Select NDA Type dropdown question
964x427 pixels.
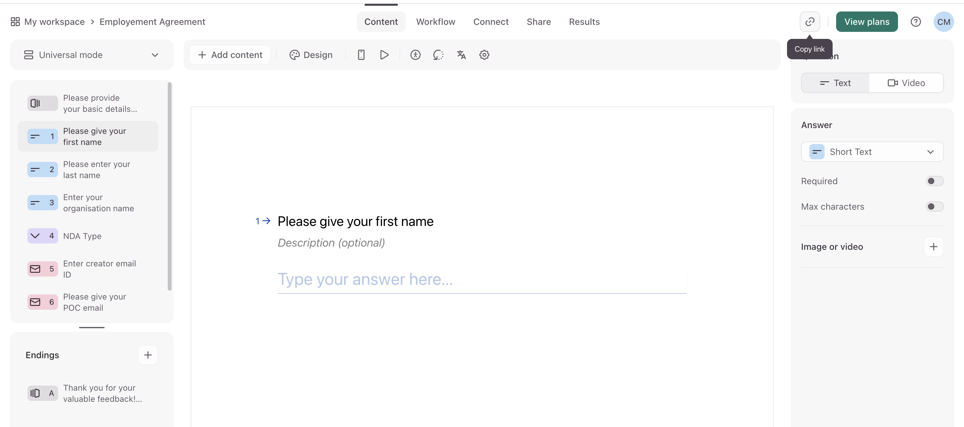click(x=88, y=236)
